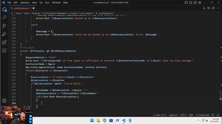
Task: Open notifications bell in status bar
Action: point(218,115)
